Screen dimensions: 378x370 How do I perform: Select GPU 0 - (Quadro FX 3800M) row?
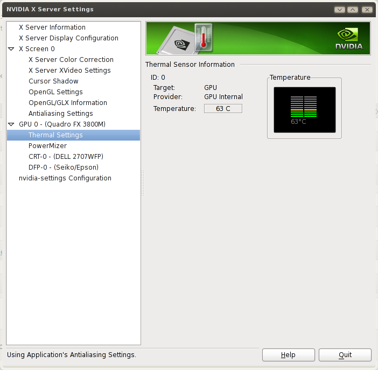point(62,124)
